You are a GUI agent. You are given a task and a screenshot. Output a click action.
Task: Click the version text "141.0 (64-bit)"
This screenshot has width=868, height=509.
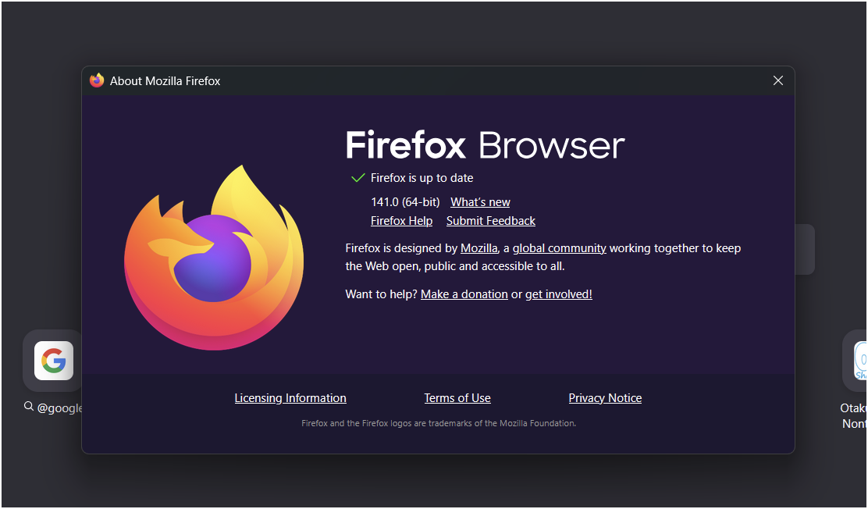pyautogui.click(x=405, y=202)
